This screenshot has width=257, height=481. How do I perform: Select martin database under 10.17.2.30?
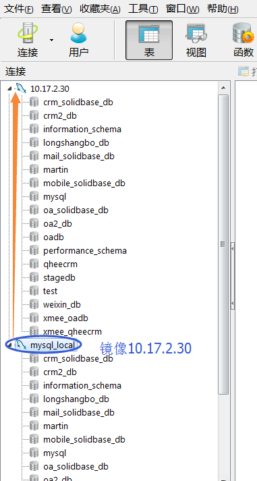(x=55, y=169)
